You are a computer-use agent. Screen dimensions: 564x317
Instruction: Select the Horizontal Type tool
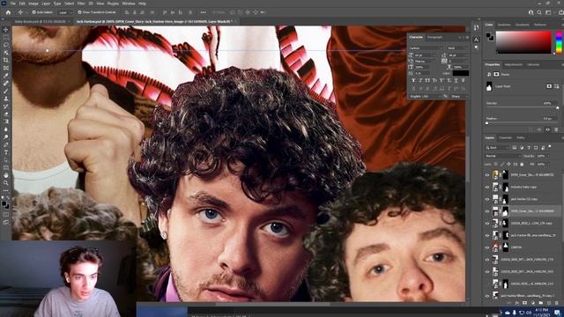click(x=6, y=152)
